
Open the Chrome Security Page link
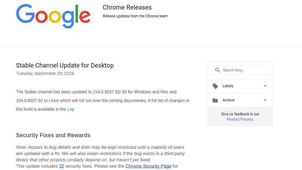coord(148,166)
